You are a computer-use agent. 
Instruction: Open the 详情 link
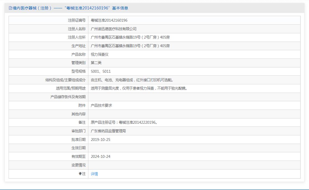pos(94,174)
